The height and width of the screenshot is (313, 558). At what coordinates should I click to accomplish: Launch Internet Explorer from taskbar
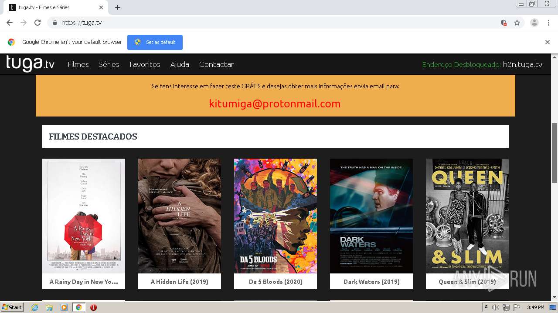click(34, 307)
